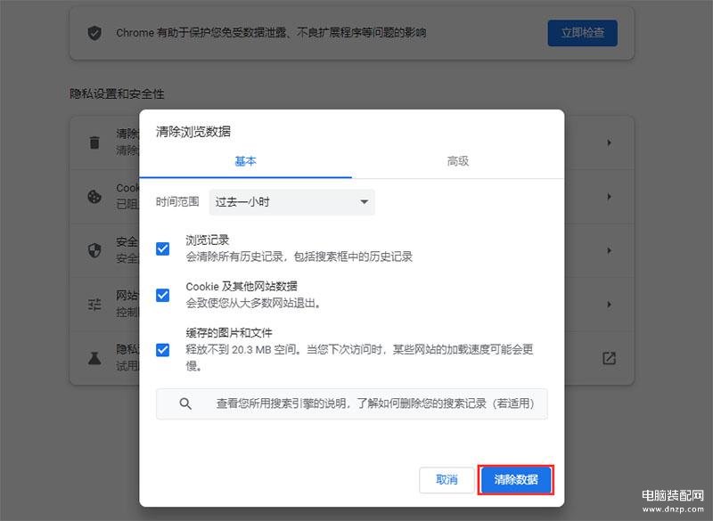Image resolution: width=713 pixels, height=521 pixels.
Task: Click the 隐私设置和安全性 section heading
Action: pos(117,94)
